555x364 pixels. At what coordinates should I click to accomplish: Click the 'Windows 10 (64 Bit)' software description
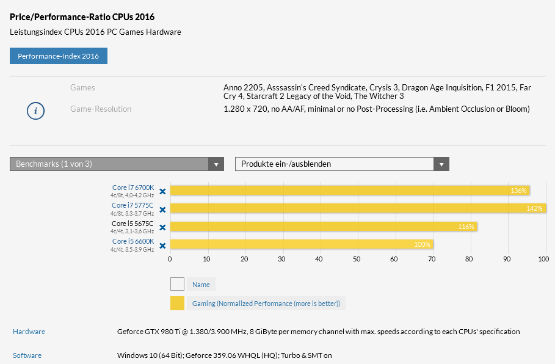point(225,355)
